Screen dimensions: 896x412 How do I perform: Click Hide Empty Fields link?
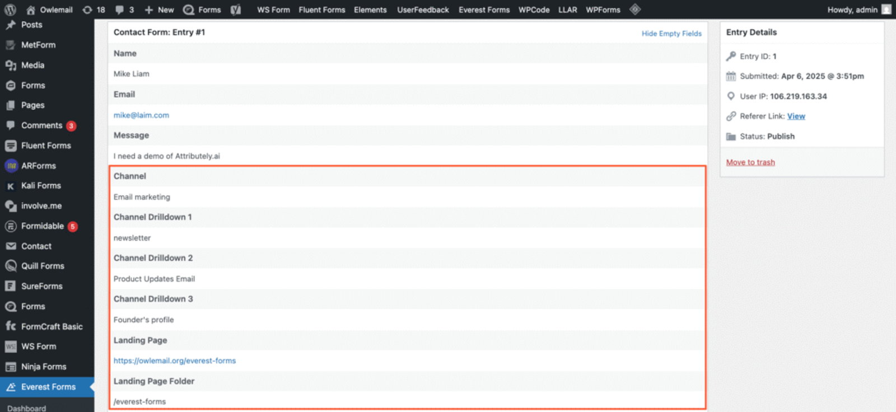tap(671, 34)
